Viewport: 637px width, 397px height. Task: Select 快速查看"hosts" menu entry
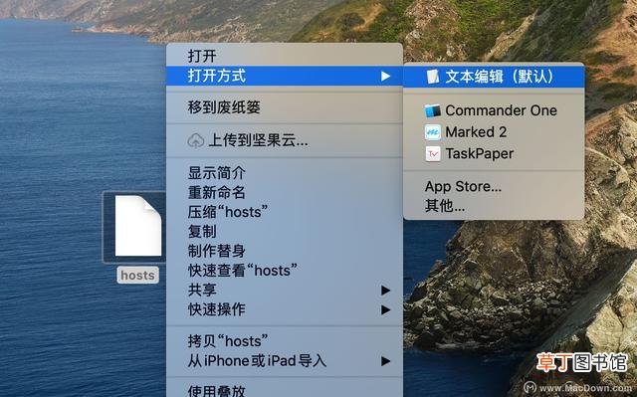click(285, 271)
